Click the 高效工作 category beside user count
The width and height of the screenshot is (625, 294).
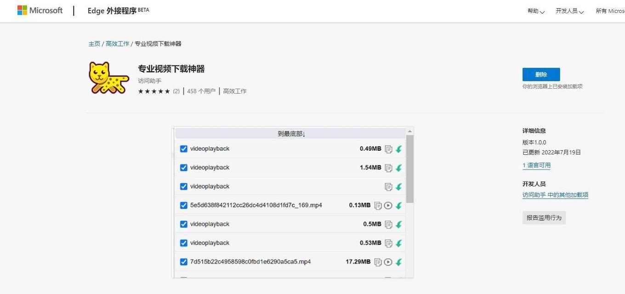click(x=235, y=91)
